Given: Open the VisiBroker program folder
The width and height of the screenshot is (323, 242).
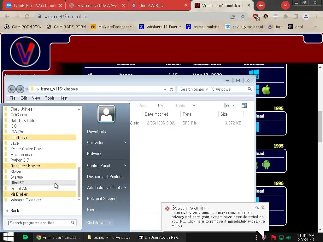Looking at the screenshot, I should [40, 194].
